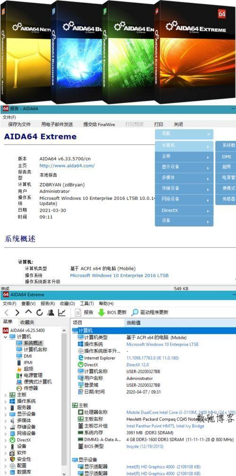Click 用电子邮件发送 in report toolbar
The height and width of the screenshot is (476, 236).
pyautogui.click(x=57, y=124)
